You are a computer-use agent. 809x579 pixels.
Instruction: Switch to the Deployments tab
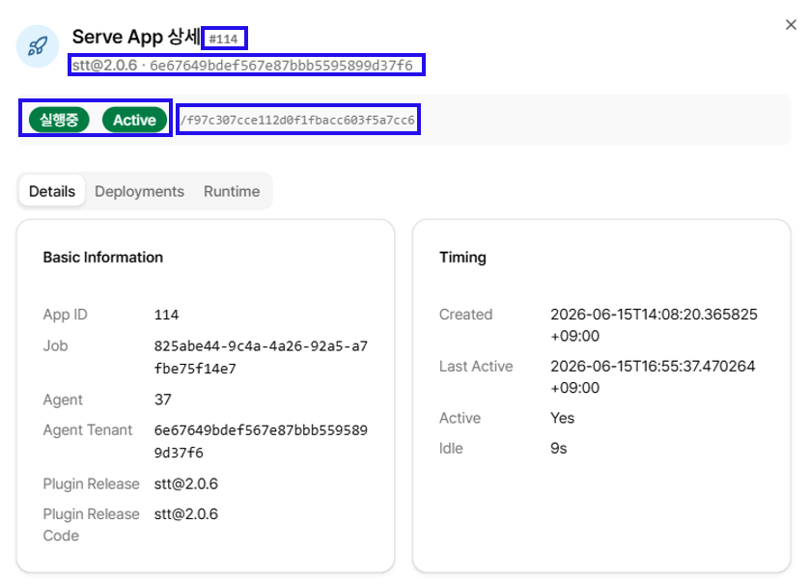point(139,191)
